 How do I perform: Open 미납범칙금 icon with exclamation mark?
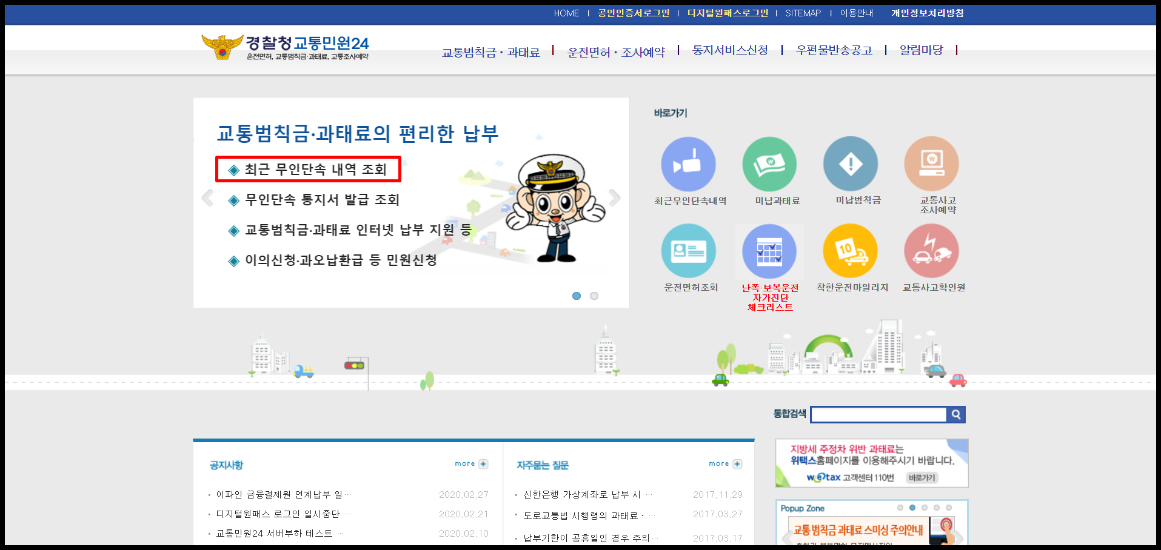850,164
